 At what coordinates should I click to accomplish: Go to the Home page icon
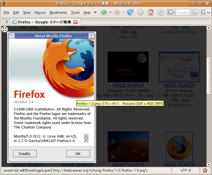(151, 12)
